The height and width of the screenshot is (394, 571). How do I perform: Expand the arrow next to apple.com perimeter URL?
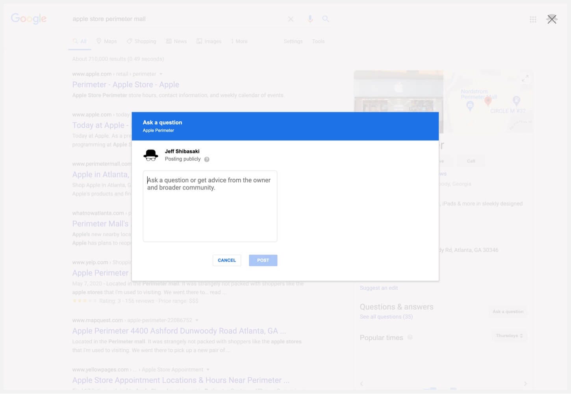coord(161,74)
